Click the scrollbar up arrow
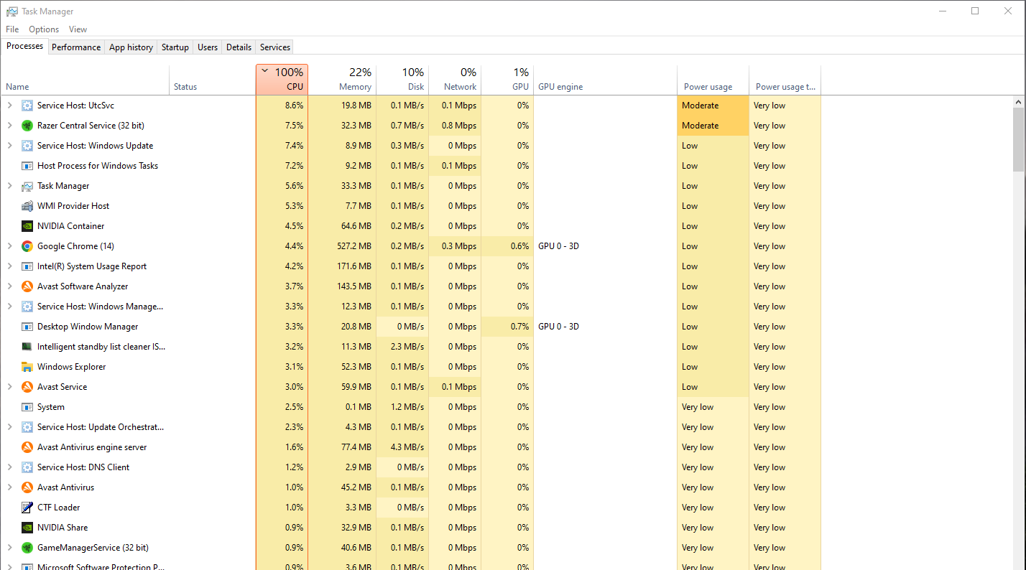Viewport: 1026px width, 570px height. coord(1019,102)
